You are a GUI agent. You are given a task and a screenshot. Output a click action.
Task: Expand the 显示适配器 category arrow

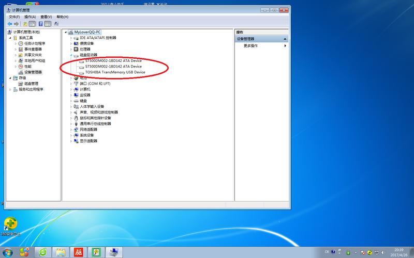point(71,141)
